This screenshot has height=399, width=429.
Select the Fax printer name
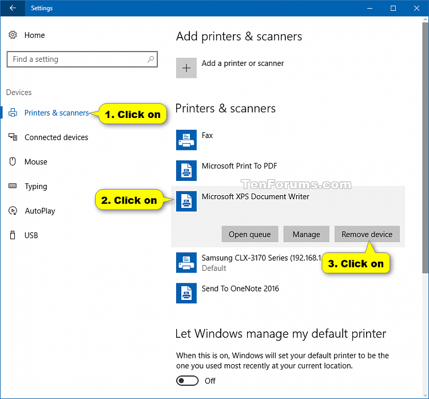pyautogui.click(x=207, y=135)
